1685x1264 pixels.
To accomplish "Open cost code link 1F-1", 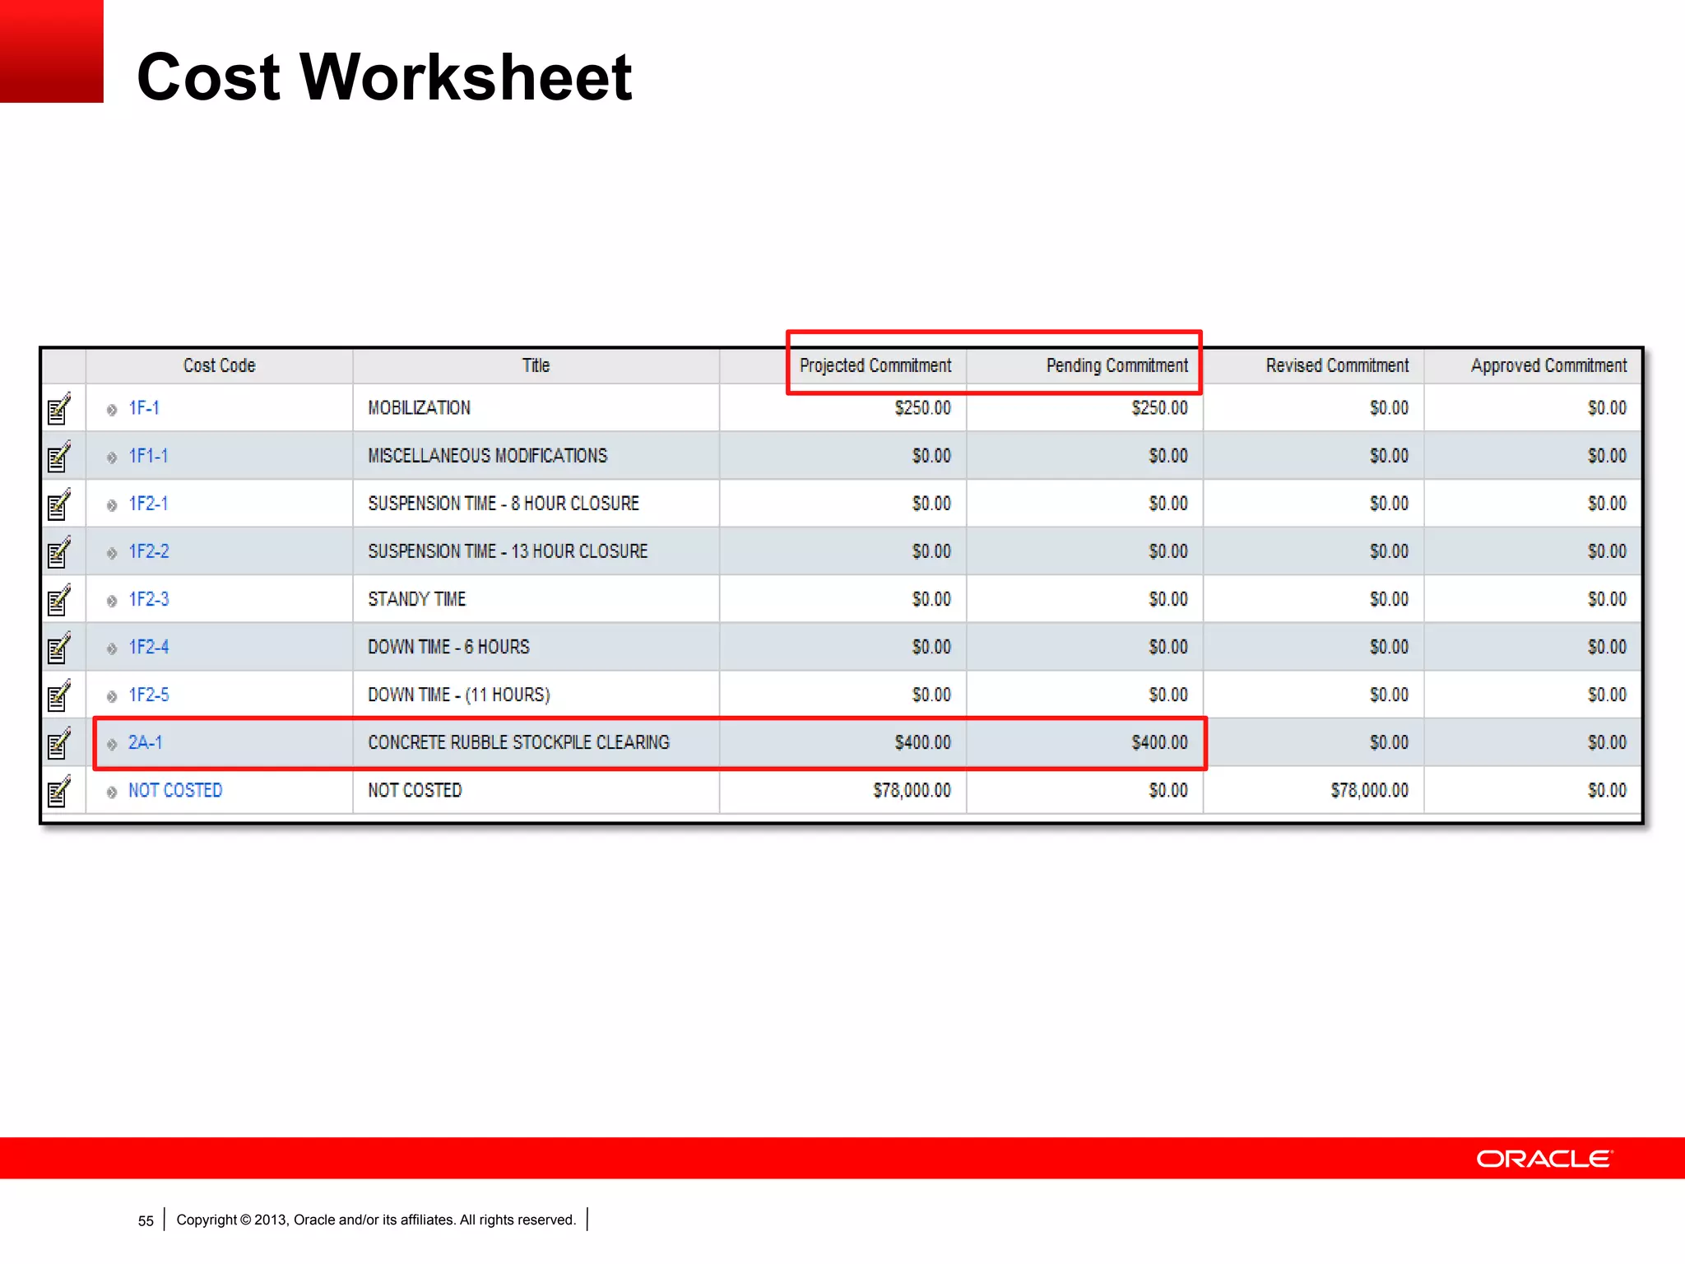I will point(144,408).
